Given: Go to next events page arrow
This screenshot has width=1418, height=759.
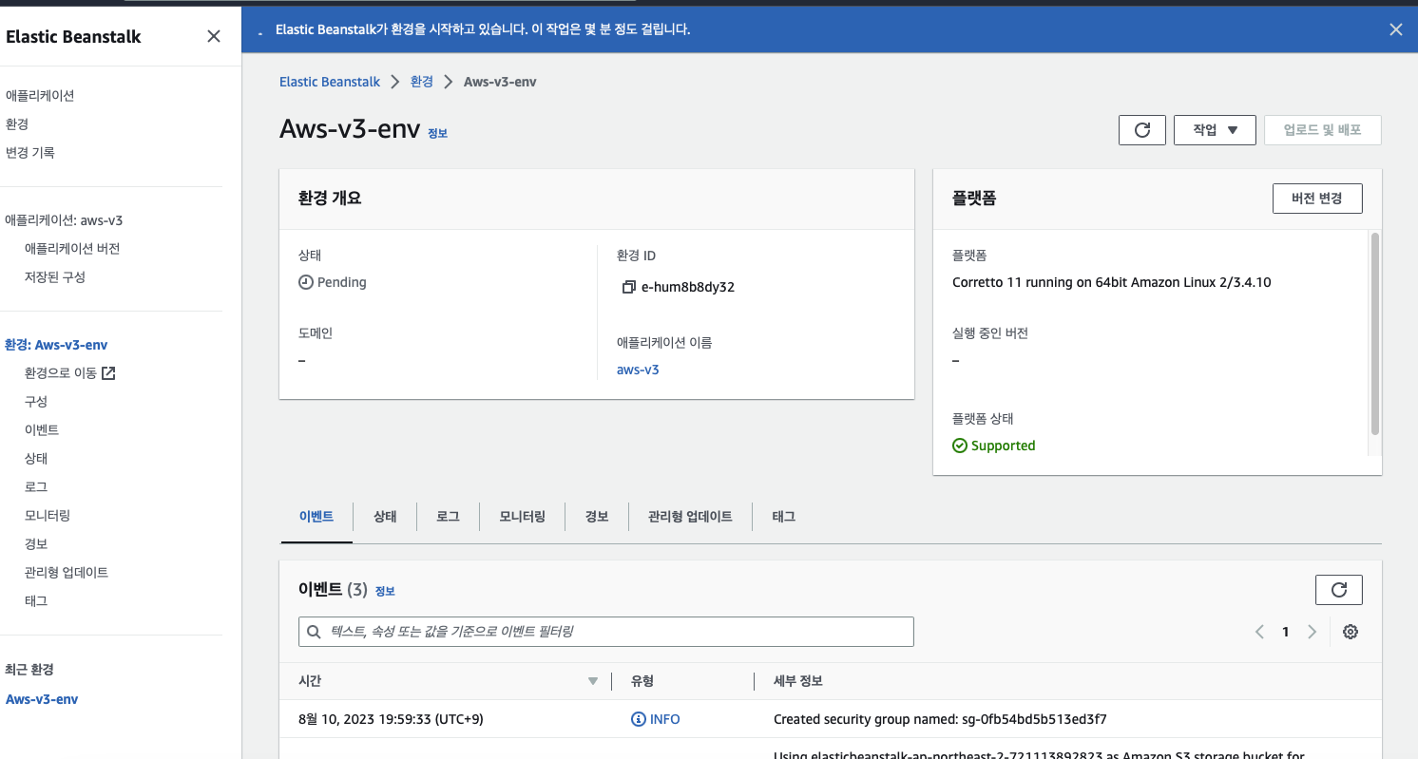Looking at the screenshot, I should (1312, 632).
